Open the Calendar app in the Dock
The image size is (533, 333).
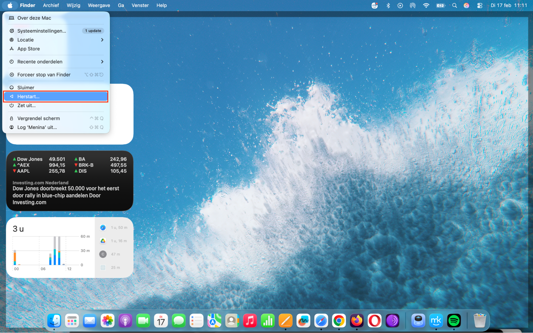[x=161, y=320]
